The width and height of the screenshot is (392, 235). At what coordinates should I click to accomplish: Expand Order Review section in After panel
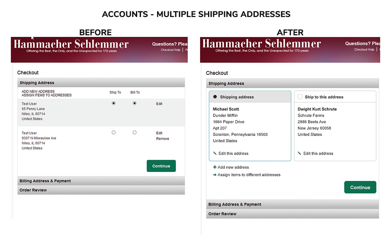click(x=223, y=214)
